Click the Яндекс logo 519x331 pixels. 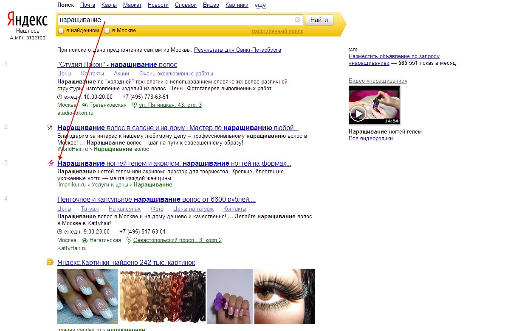click(x=28, y=20)
